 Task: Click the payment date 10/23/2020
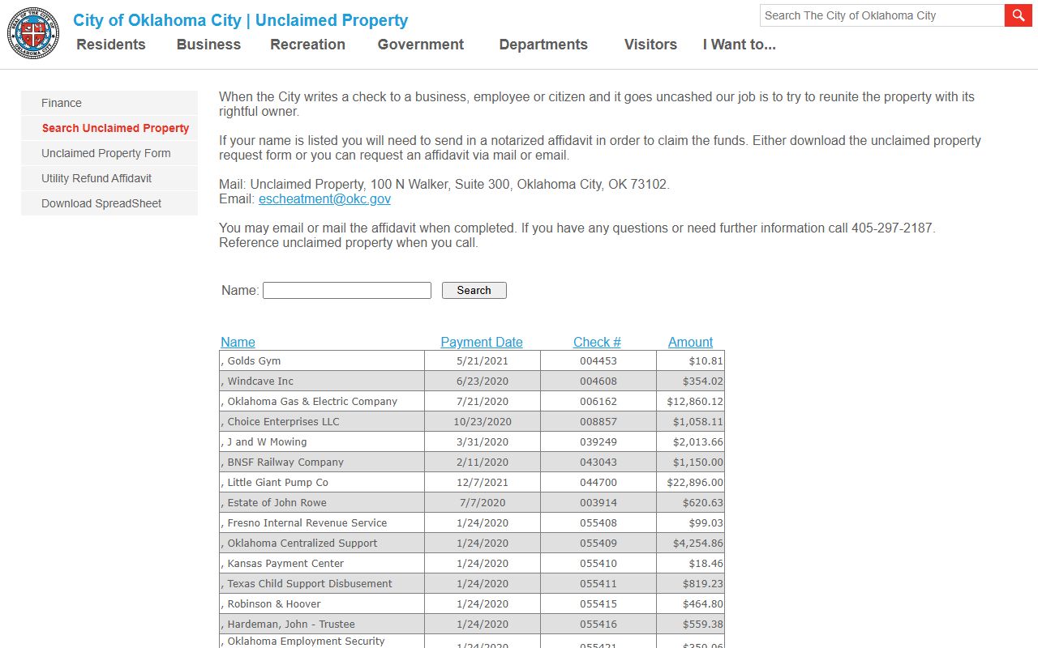[x=483, y=421]
